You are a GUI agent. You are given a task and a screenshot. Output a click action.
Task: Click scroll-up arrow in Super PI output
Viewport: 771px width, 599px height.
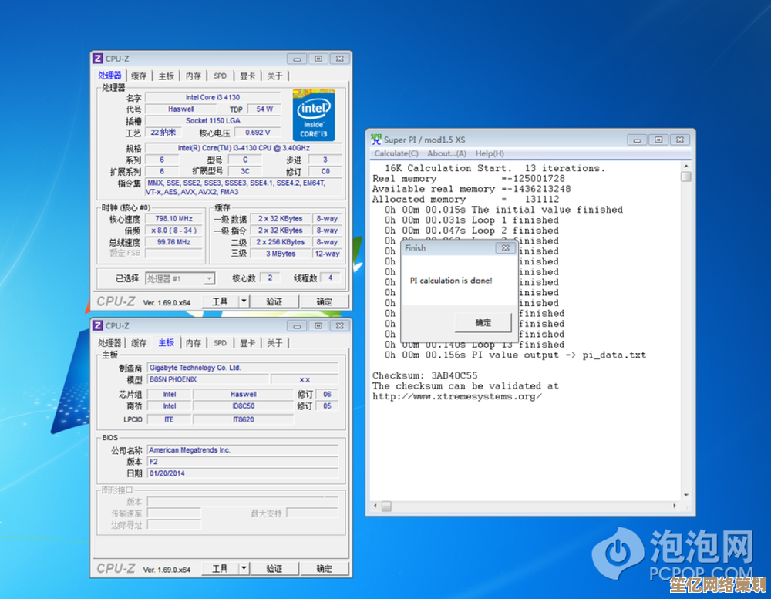[x=685, y=166]
